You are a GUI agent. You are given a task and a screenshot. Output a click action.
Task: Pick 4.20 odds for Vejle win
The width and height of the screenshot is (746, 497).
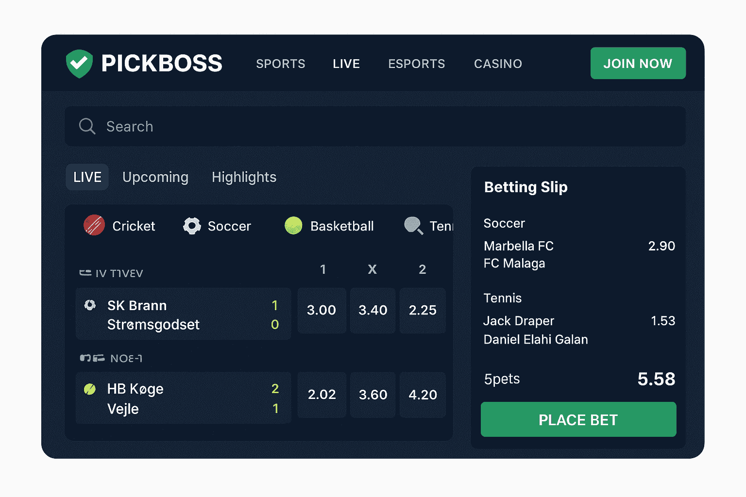point(423,395)
